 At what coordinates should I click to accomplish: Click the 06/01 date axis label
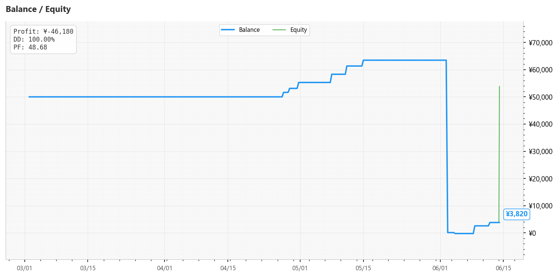pos(440,268)
